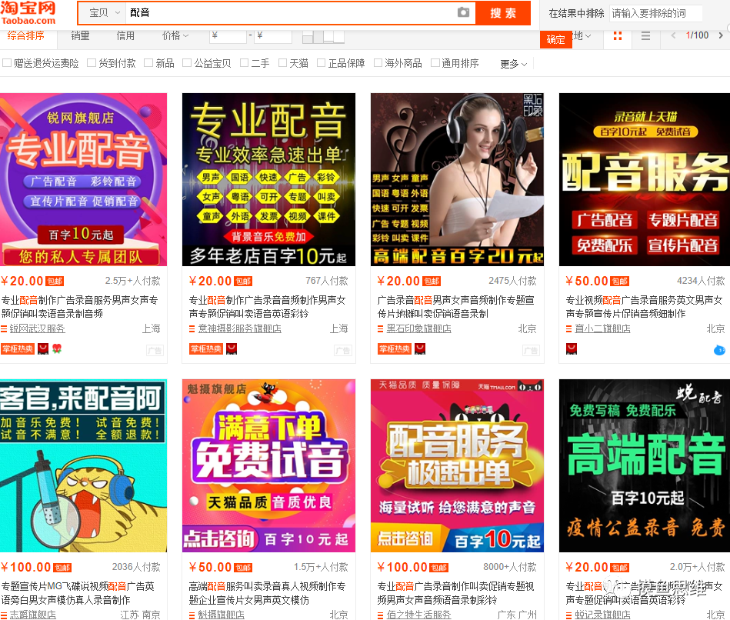730x620 pixels.
Task: Click 包邮 badge next to first ¥50.00 price
Action: pyautogui.click(x=620, y=282)
